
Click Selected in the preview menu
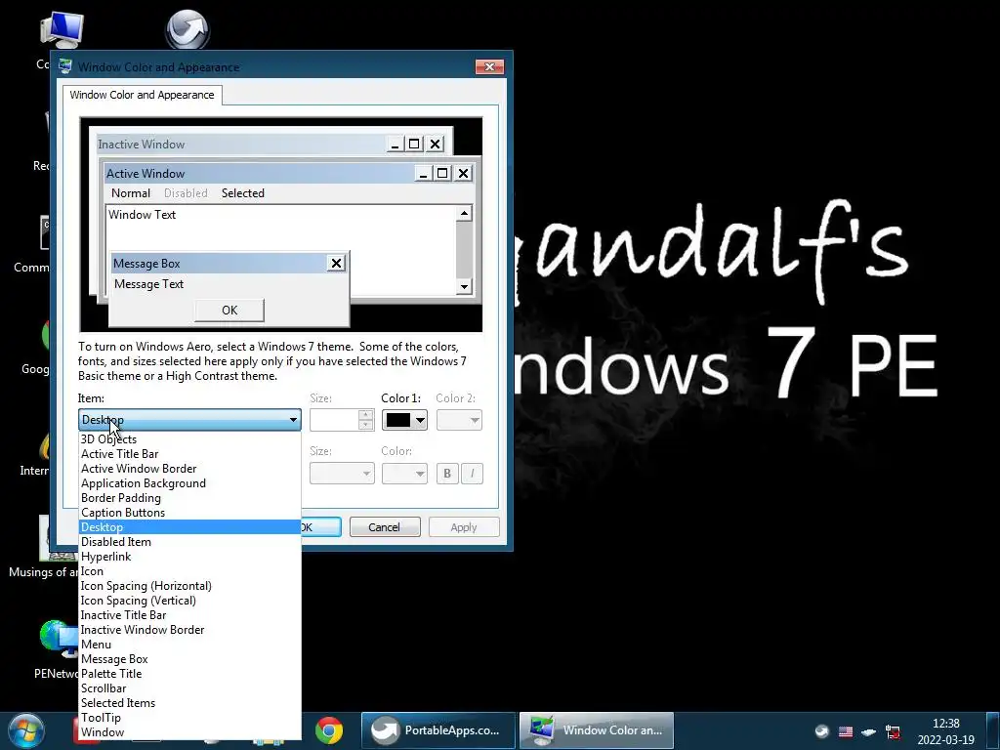[243, 193]
